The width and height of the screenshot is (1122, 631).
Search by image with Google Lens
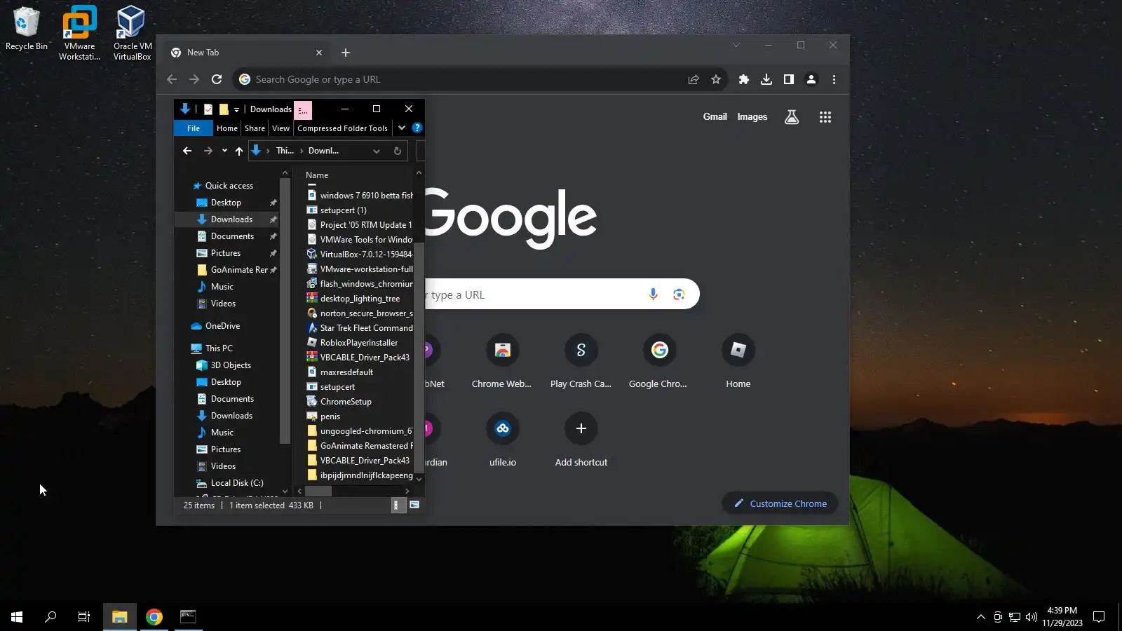[x=679, y=294]
